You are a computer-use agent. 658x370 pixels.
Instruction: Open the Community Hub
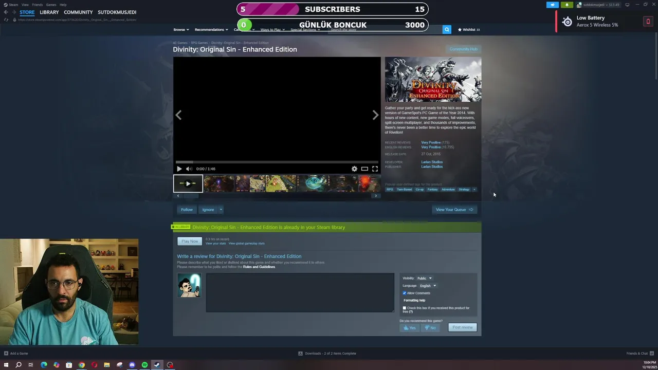pyautogui.click(x=464, y=49)
